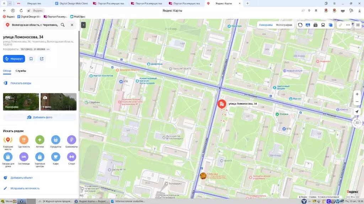This screenshot has height=204, width=364.
Task: Open the three-dots more tools menu
Action: coord(348,25)
